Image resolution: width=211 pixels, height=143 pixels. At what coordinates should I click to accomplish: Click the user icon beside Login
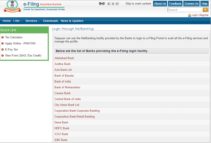coord(190,15)
